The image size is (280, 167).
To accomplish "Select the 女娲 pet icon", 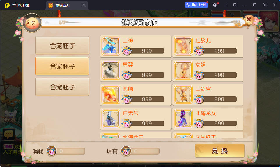I will [183, 70].
